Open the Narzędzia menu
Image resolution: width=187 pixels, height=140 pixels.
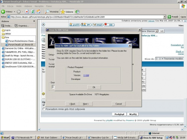click(39, 6)
